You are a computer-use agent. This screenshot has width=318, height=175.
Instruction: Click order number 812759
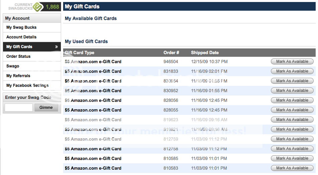[171, 139]
